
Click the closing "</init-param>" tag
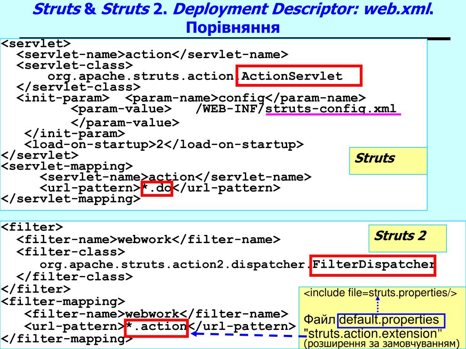coord(75,134)
